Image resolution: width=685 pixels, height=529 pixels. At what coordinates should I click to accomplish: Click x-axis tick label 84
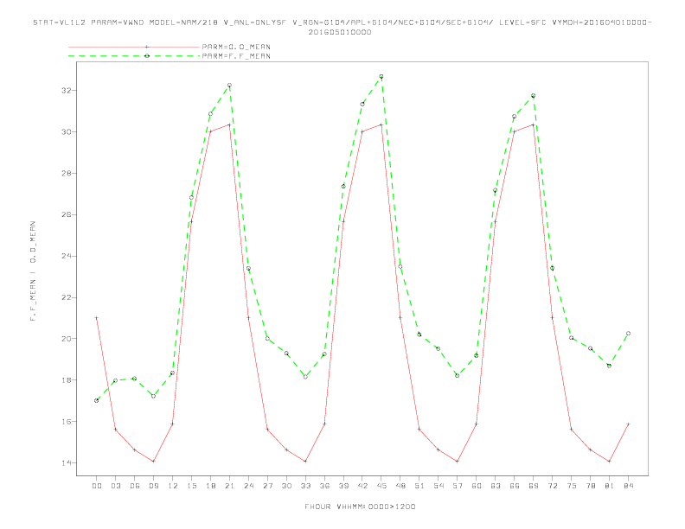click(x=628, y=486)
